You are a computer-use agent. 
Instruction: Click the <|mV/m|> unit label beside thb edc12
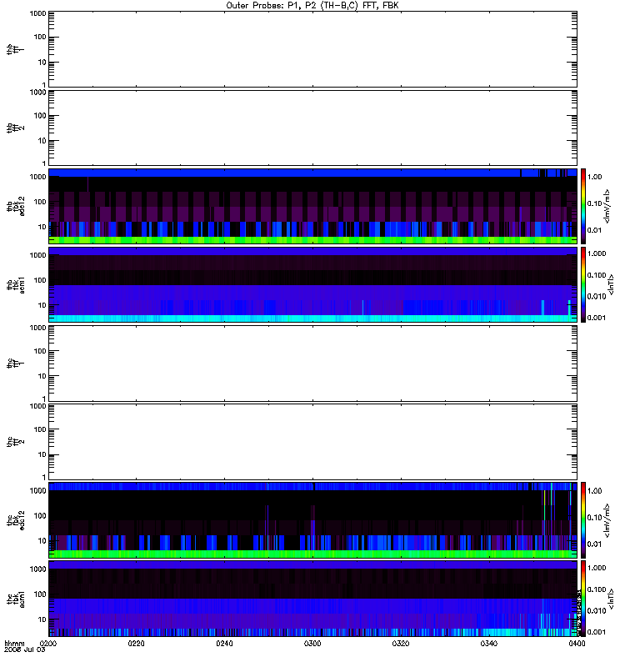click(x=607, y=206)
